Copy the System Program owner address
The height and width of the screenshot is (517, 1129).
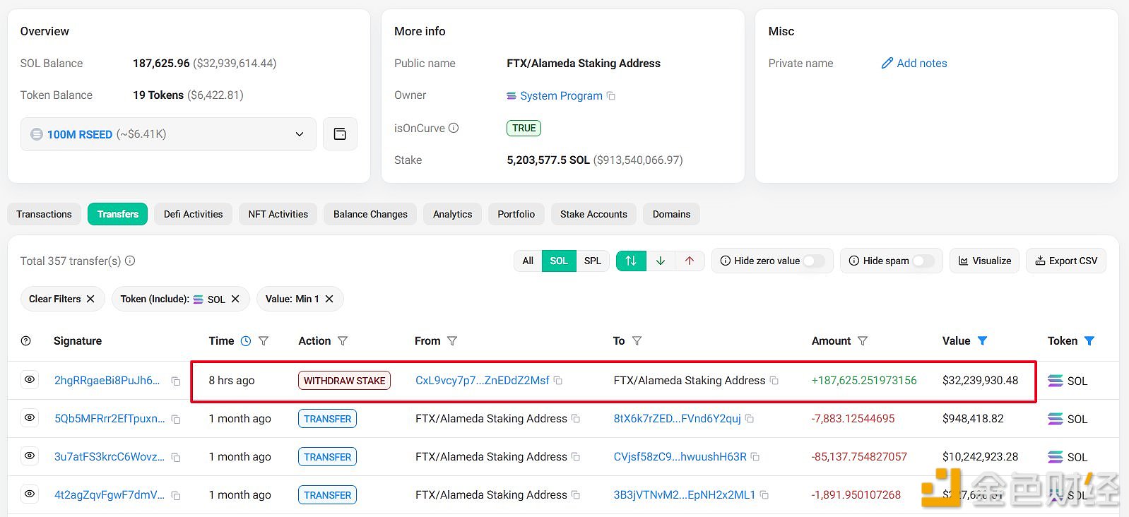point(611,96)
